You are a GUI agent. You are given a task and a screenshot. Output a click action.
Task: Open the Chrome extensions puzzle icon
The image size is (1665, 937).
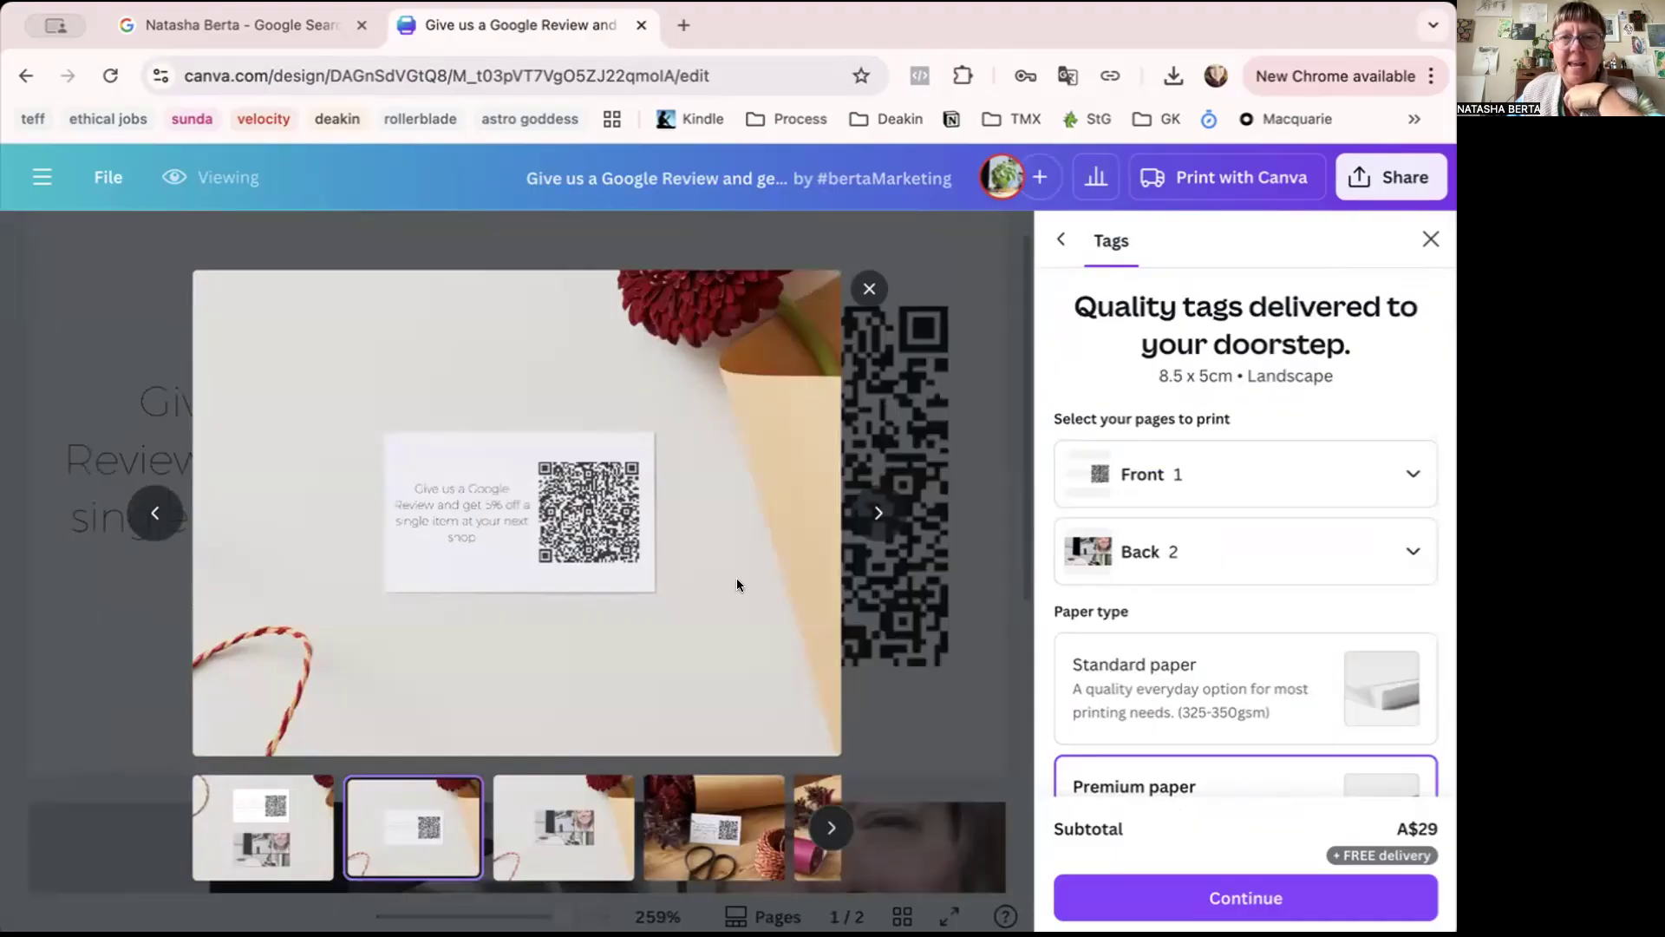[x=963, y=75]
